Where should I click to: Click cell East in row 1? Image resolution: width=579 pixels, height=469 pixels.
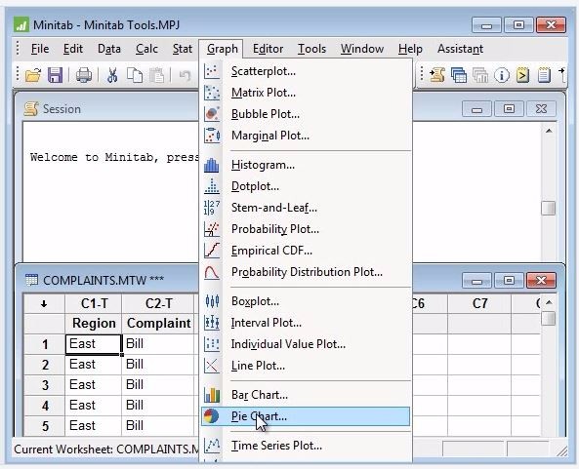coord(94,344)
